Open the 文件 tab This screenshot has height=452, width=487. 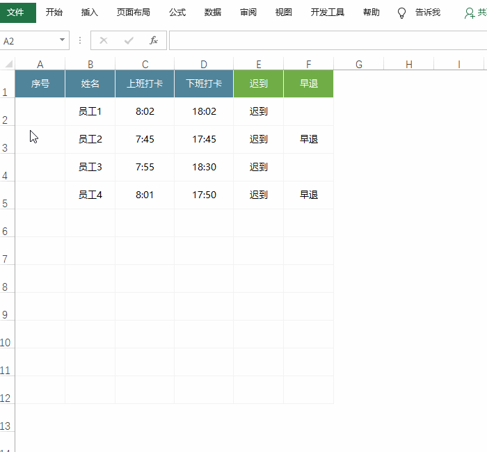[15, 12]
